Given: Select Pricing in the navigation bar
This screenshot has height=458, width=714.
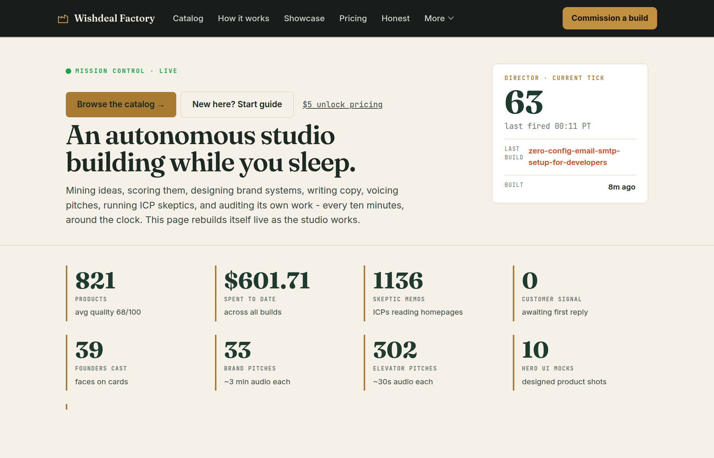Looking at the screenshot, I should [353, 18].
